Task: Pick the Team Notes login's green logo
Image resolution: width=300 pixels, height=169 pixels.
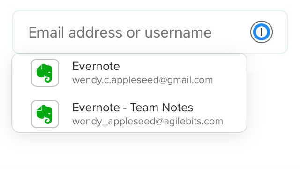Action: (x=45, y=114)
